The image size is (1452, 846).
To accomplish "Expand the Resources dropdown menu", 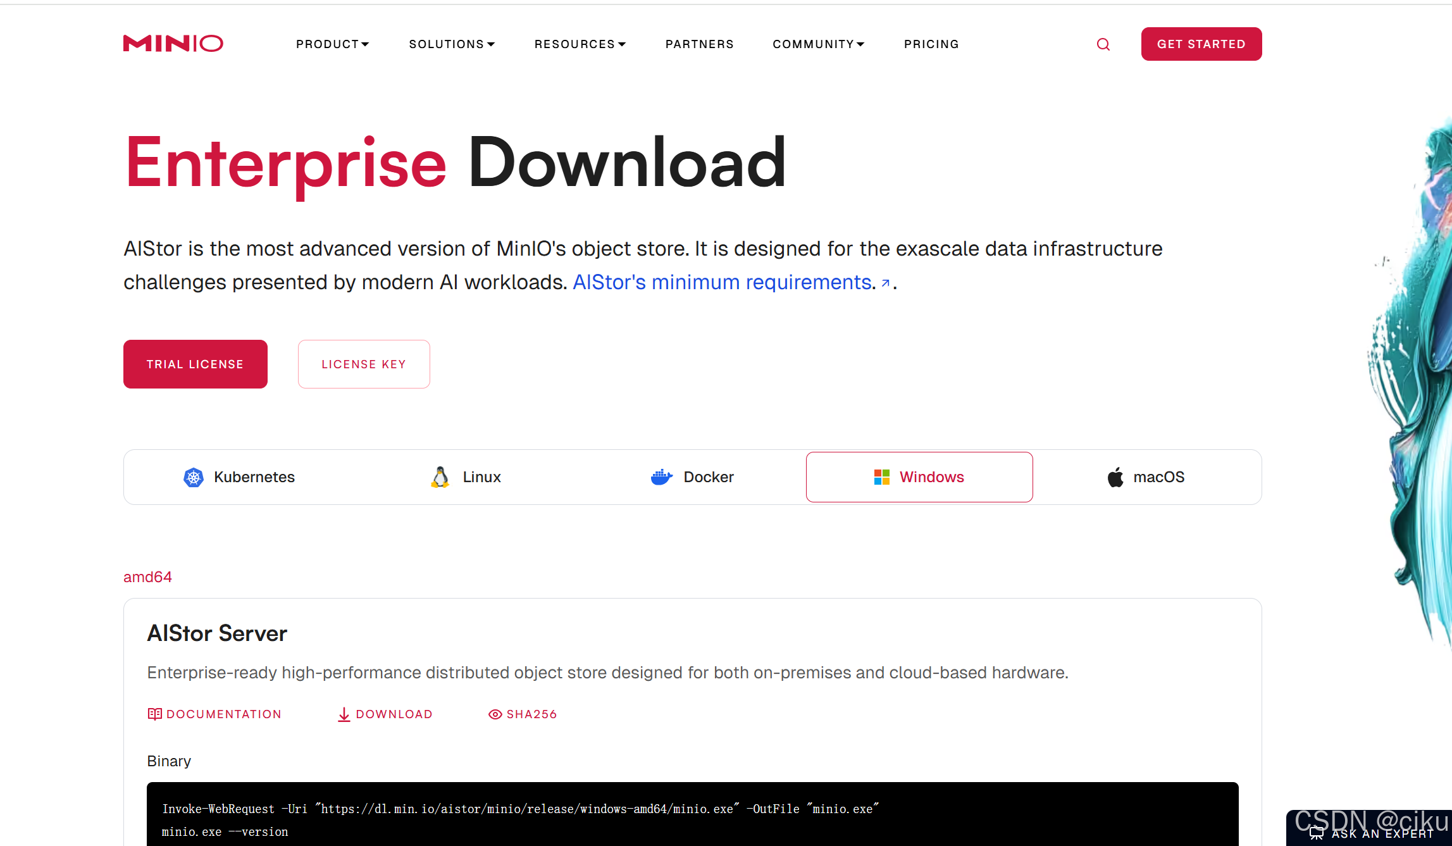I will [580, 44].
